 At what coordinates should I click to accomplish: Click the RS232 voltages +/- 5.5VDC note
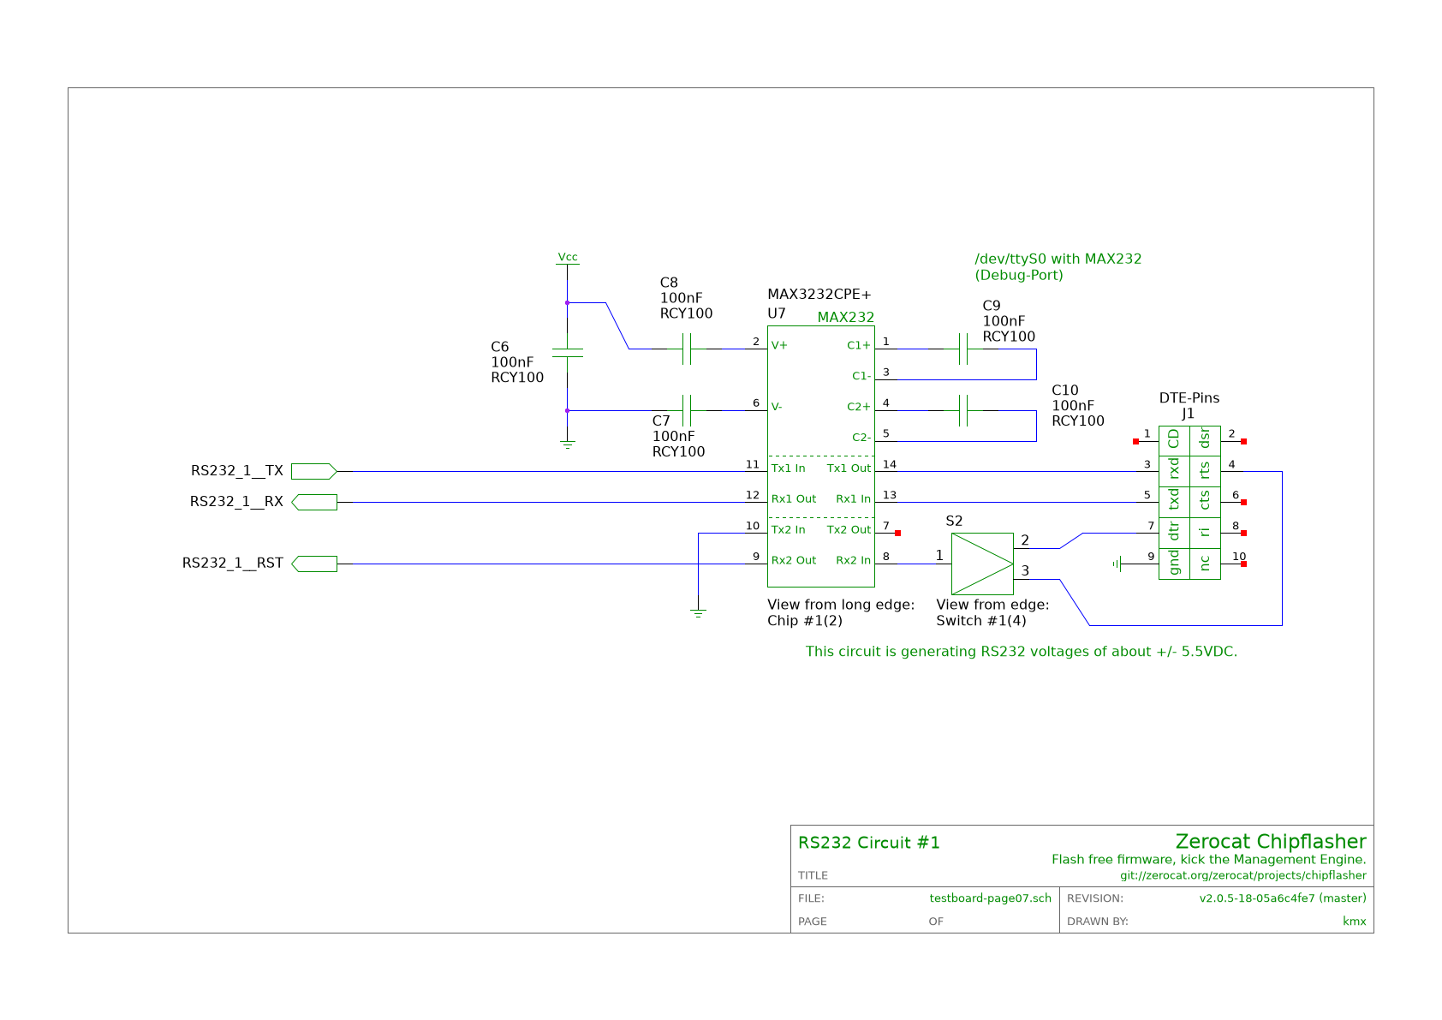1022,652
